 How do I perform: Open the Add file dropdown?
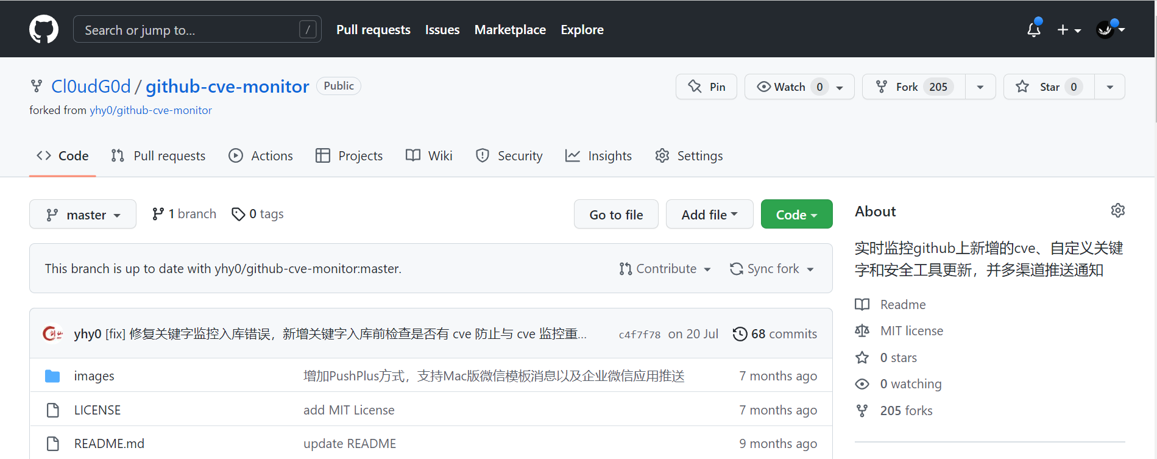(709, 215)
